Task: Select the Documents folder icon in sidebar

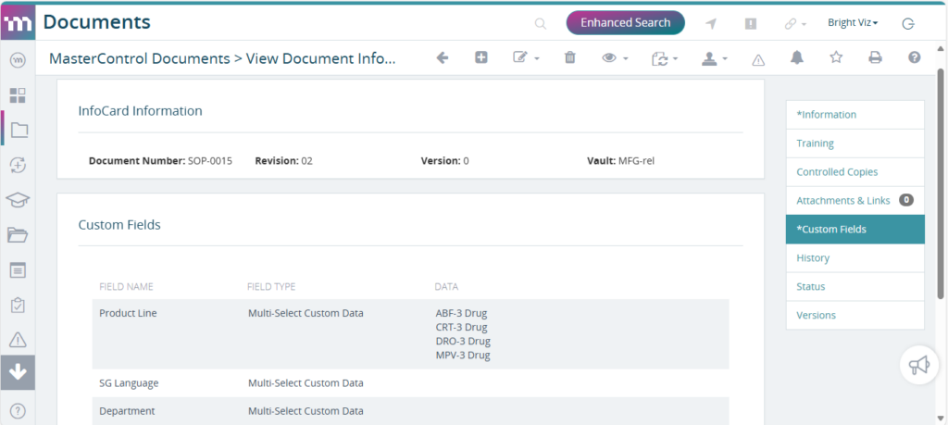Action: (x=19, y=130)
